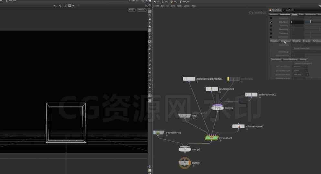Enable the Turbulence checkbox
Image resolution: width=321 pixels, height=174 pixels.
coord(271,33)
